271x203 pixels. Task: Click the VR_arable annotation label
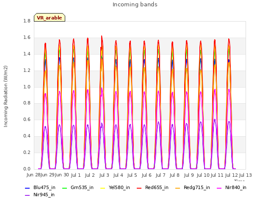click(x=50, y=18)
